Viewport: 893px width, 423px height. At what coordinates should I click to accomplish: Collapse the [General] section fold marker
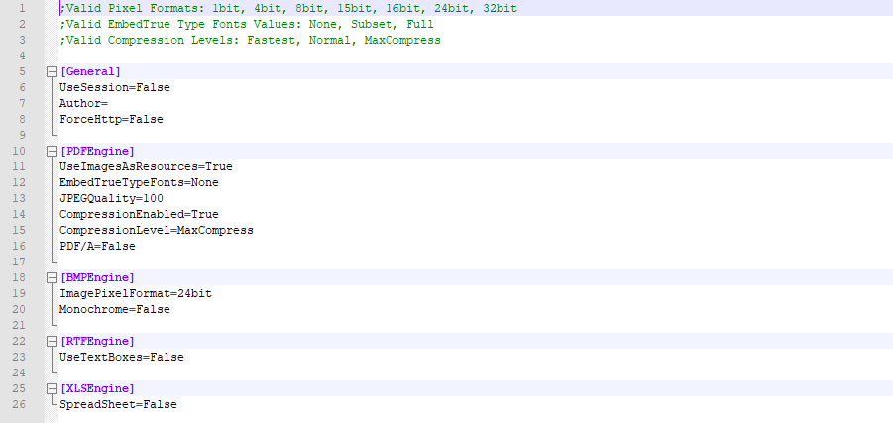click(52, 72)
